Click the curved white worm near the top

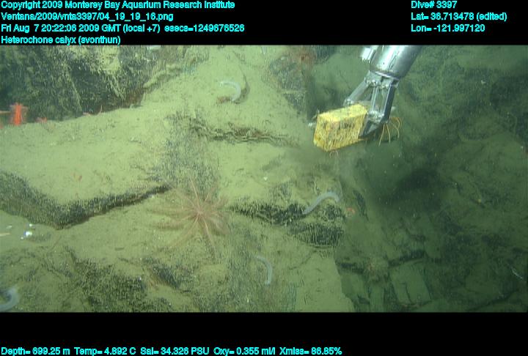tap(232, 90)
